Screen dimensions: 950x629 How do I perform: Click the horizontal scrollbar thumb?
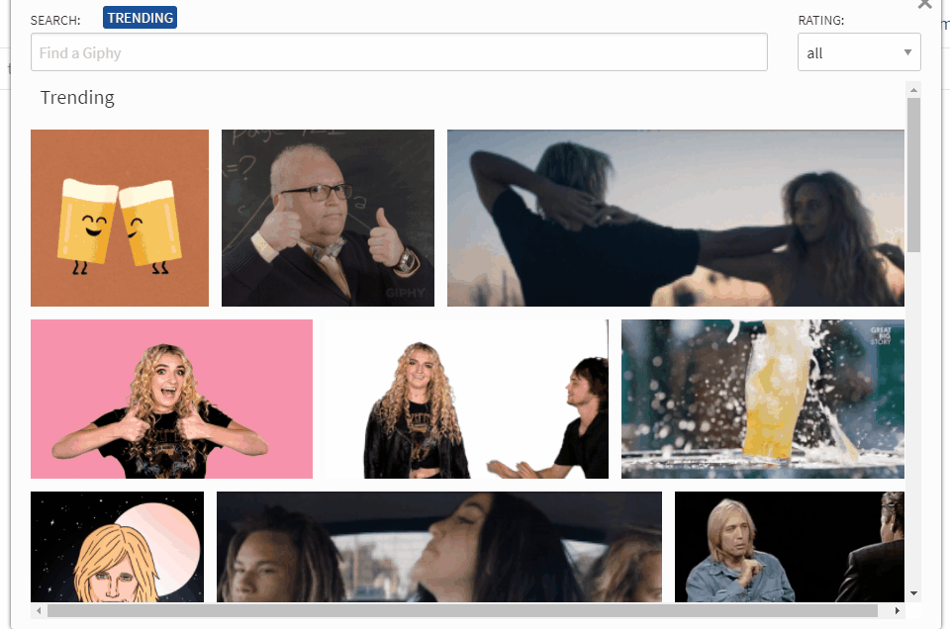pos(463,611)
